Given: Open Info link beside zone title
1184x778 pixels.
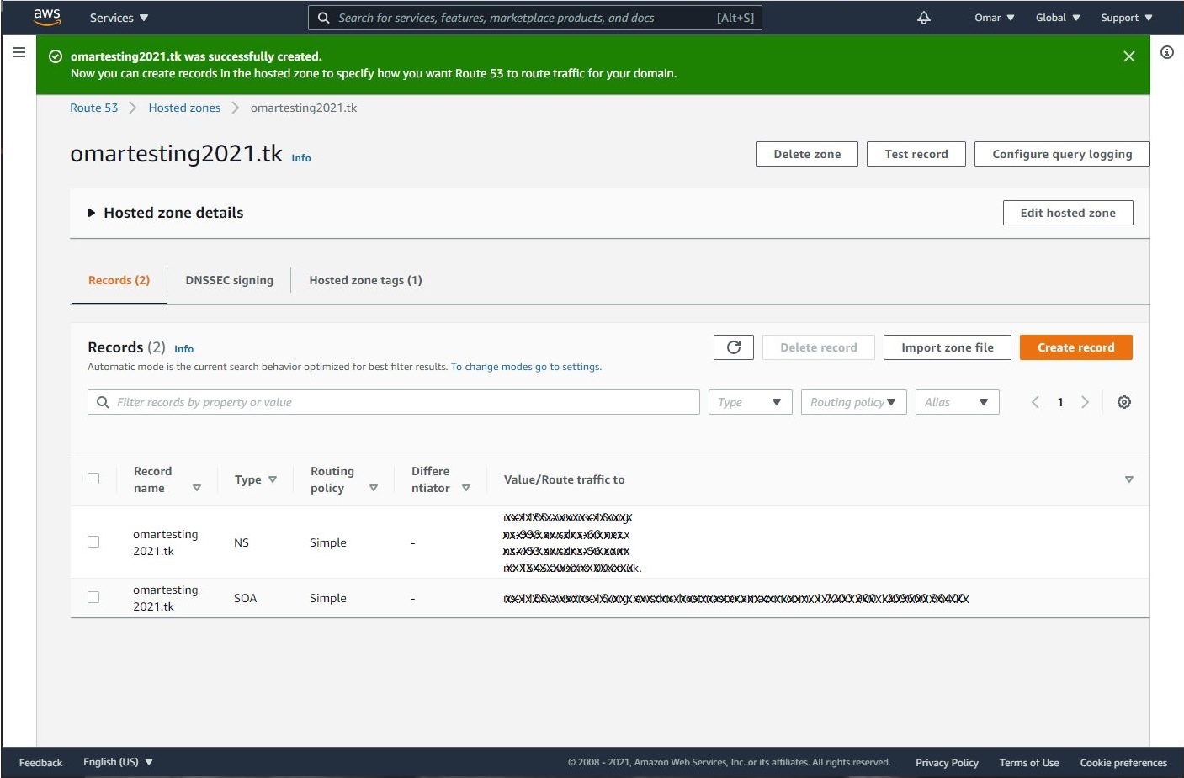Looking at the screenshot, I should click(x=301, y=158).
